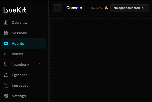
Task: Click the TESTING label
Action: click(x=96, y=8)
